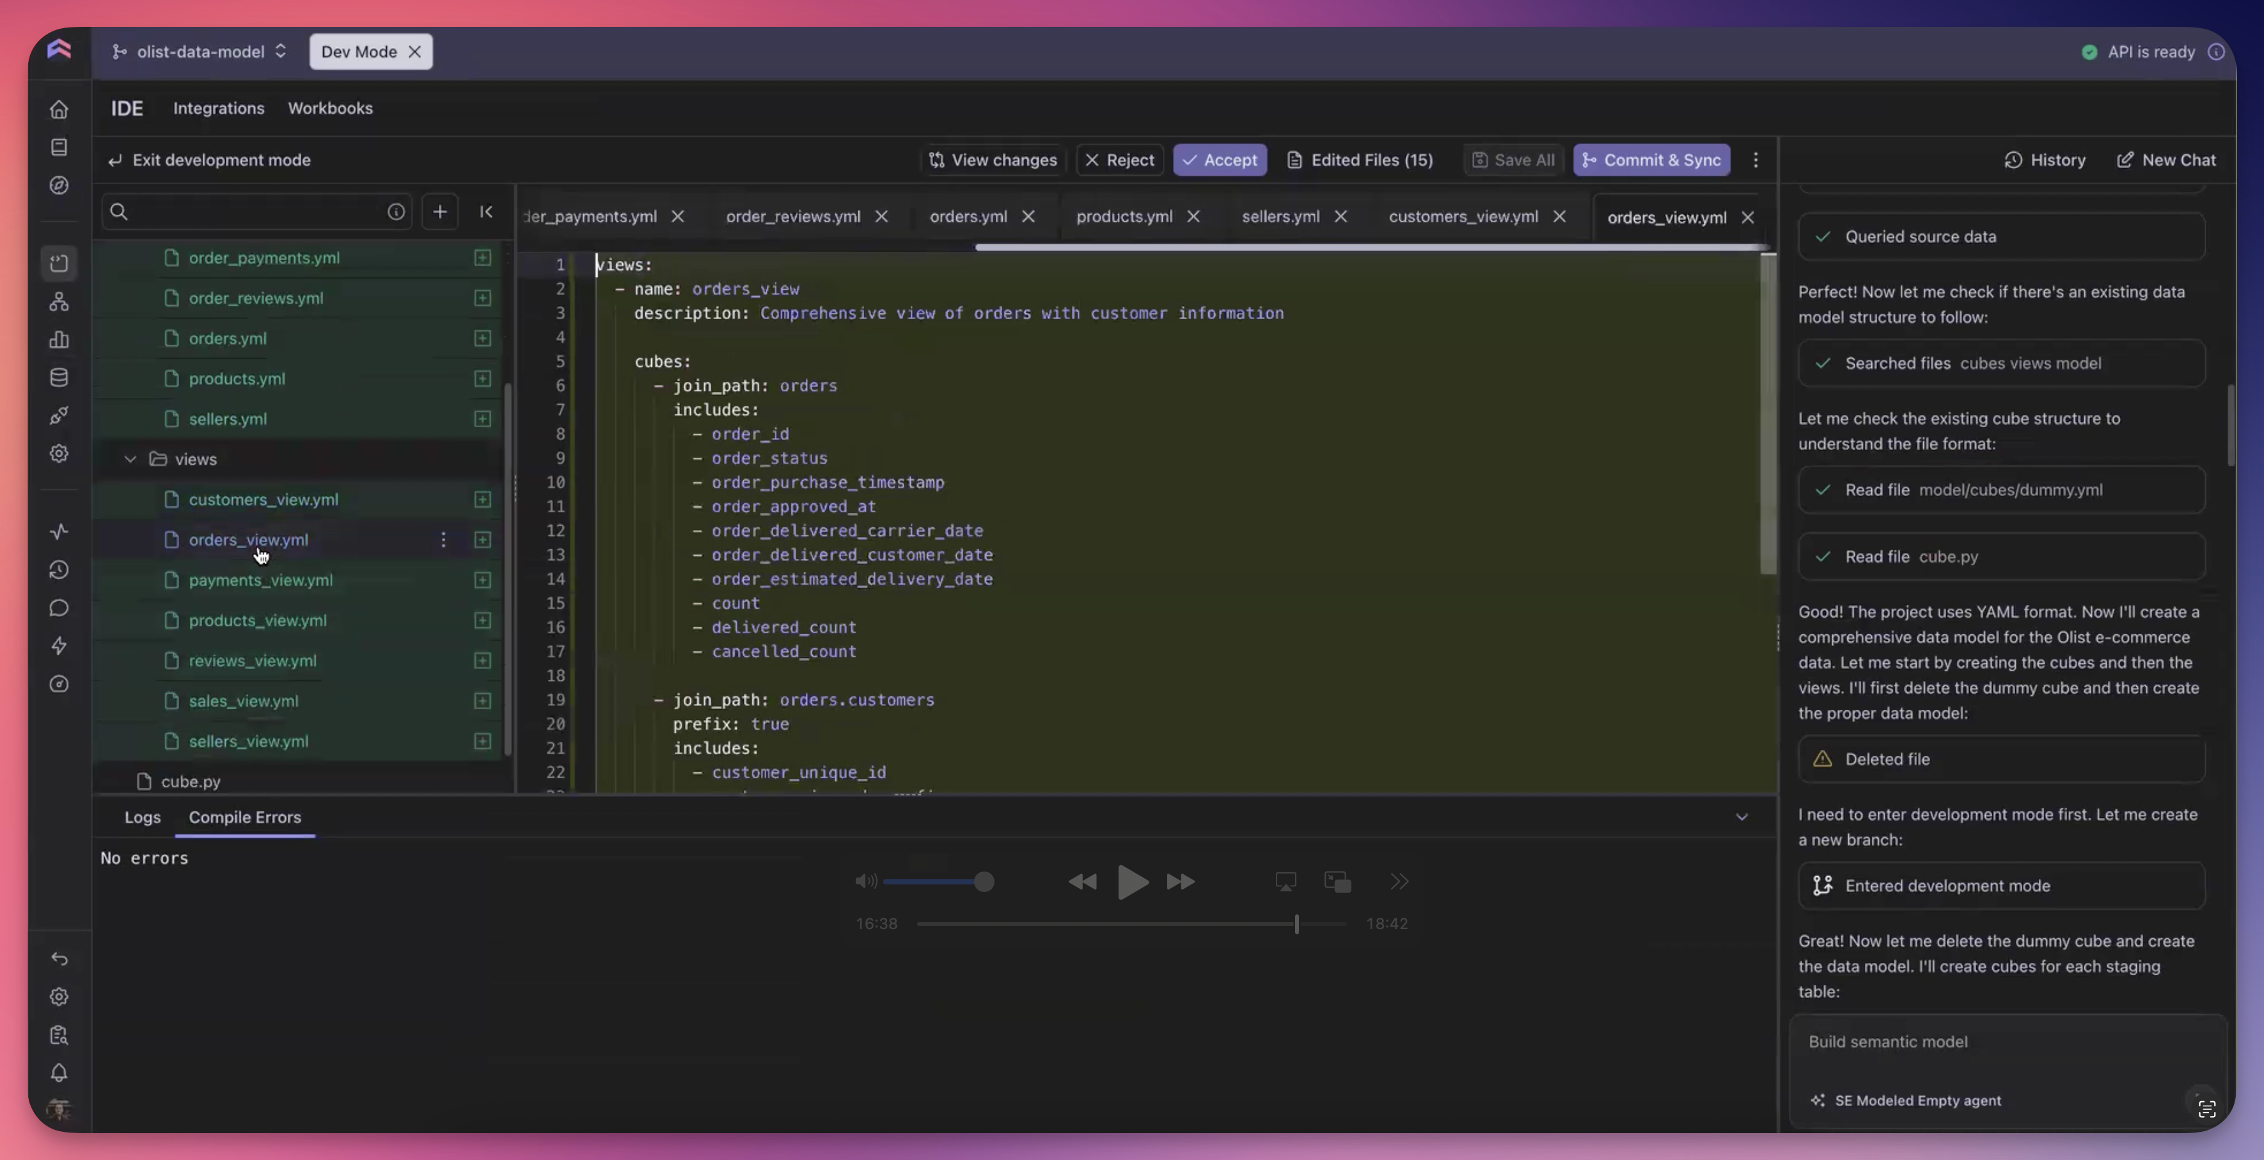Open three-dot menu next to Commit & Sync

click(x=1755, y=160)
